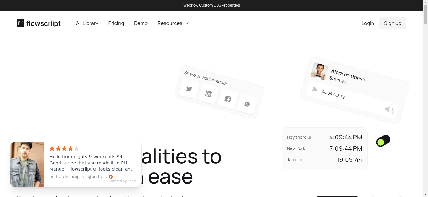
Task: Click the Powered by Senja link
Action: pyautogui.click(x=122, y=181)
